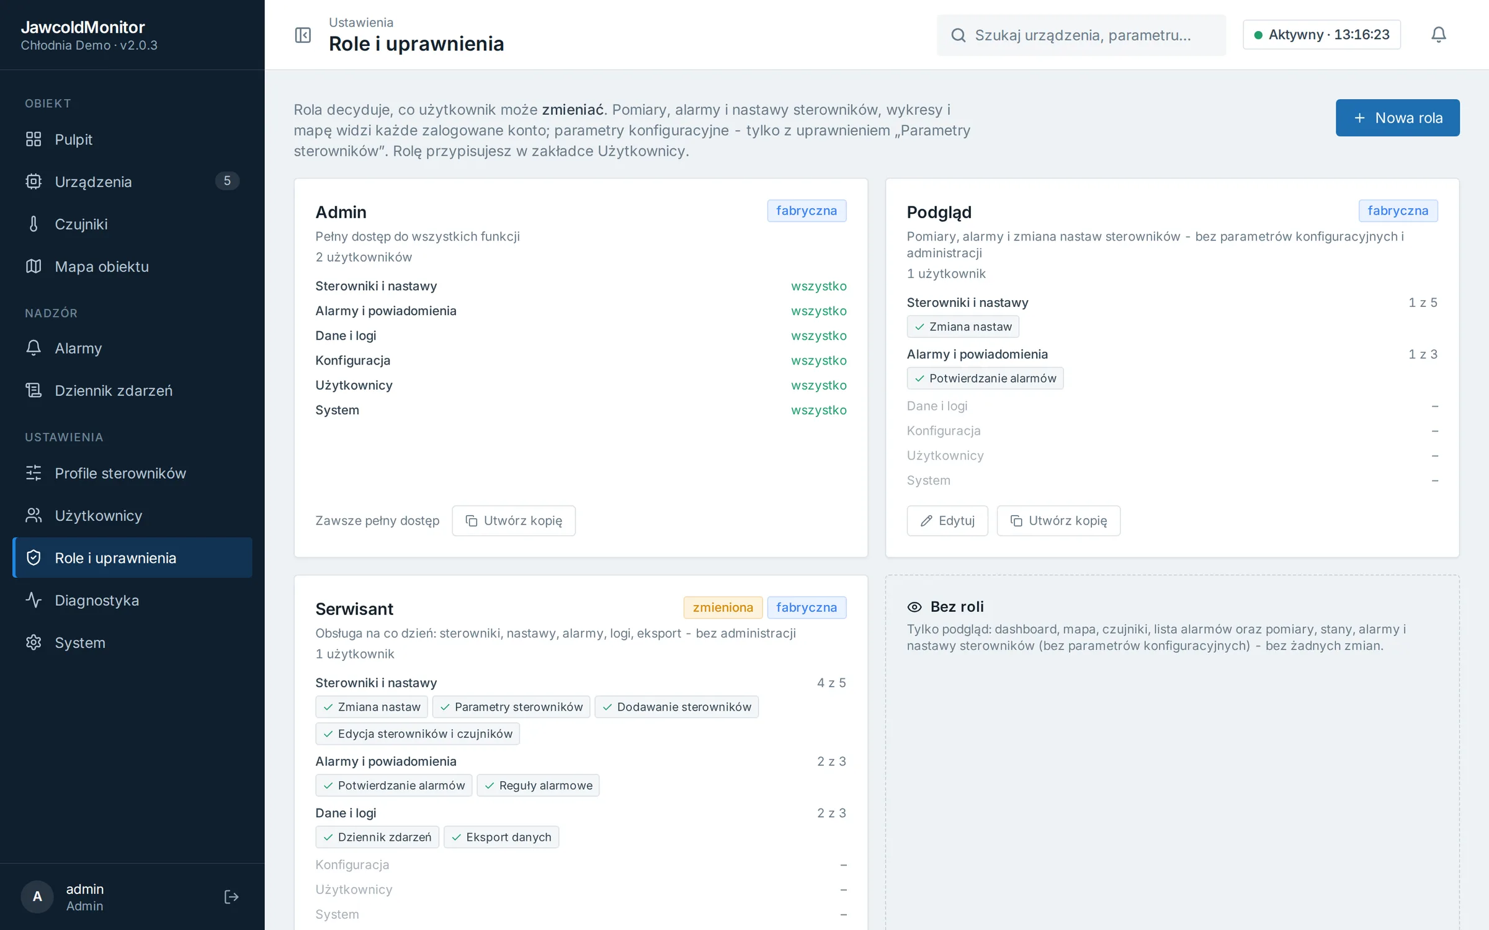Viewport: 1489px width, 930px height.
Task: Click the fabryczna badge on the Admin card
Action: (x=807, y=211)
